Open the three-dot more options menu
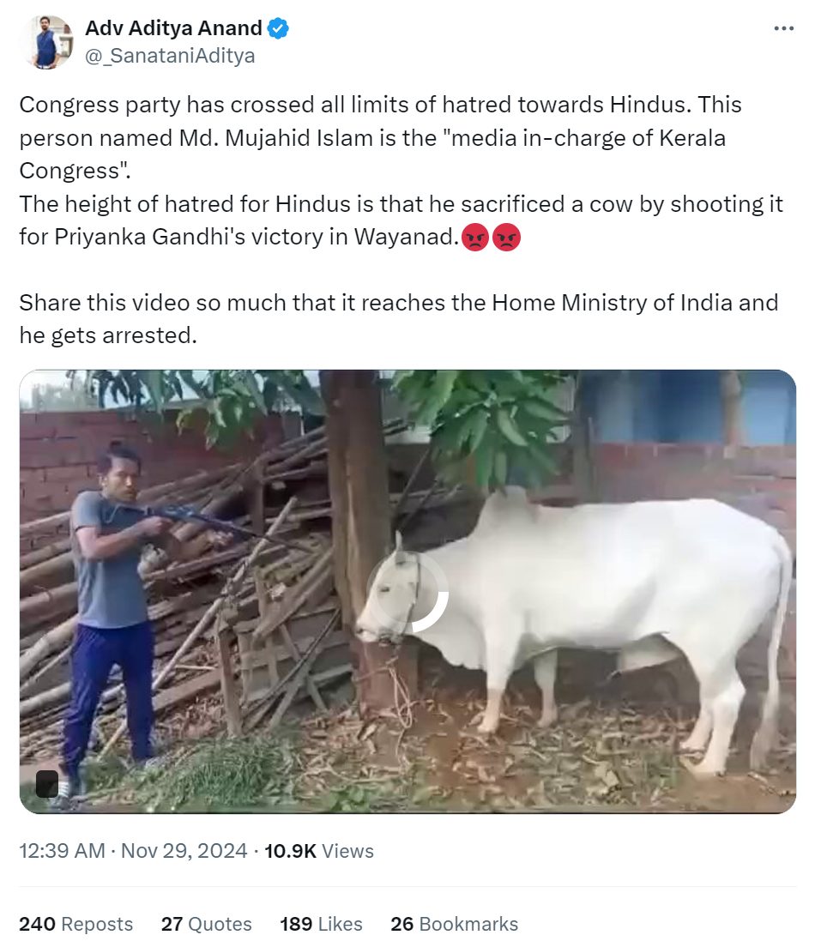 783,28
